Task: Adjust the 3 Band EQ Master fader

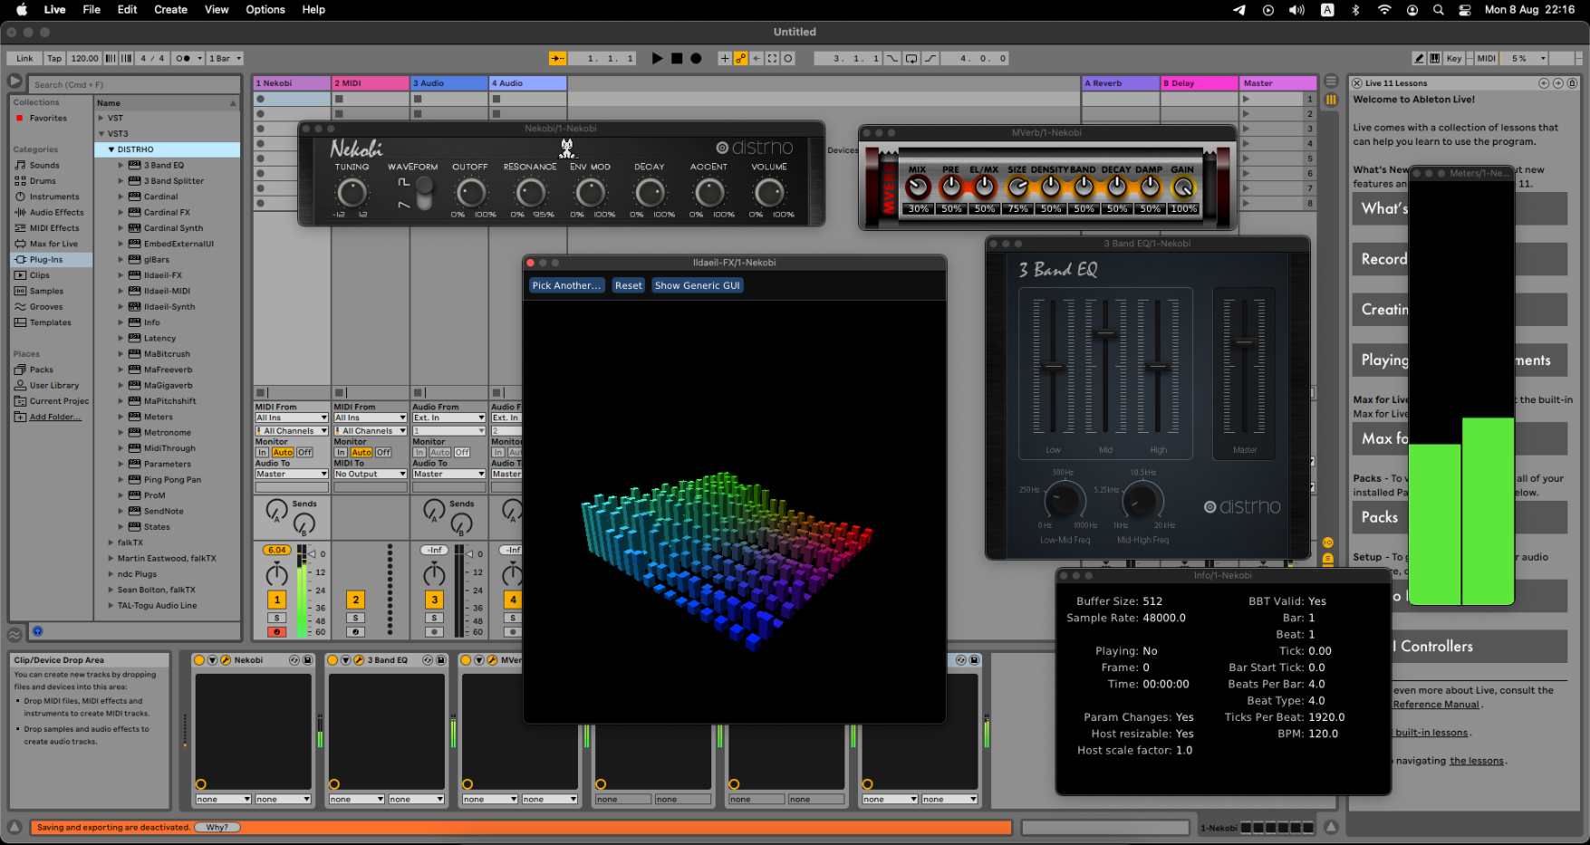Action: tap(1245, 342)
